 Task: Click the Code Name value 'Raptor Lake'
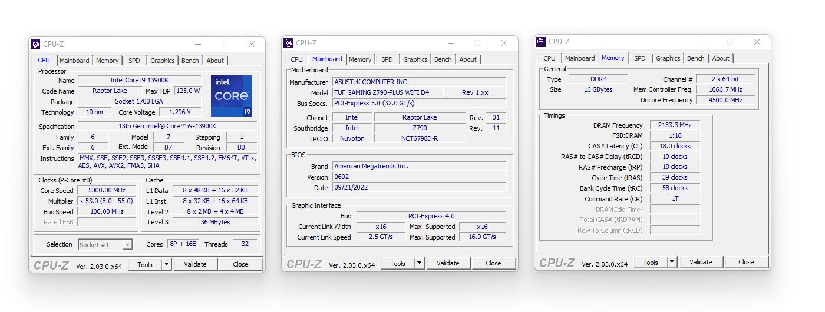point(110,91)
